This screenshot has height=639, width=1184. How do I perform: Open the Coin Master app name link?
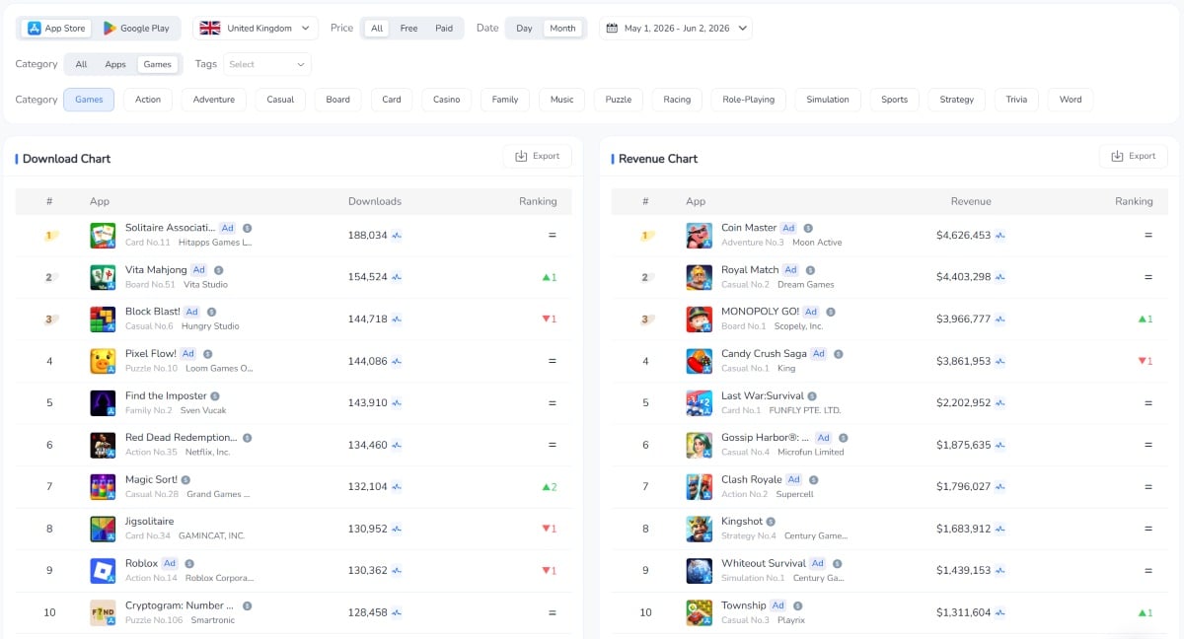[749, 228]
